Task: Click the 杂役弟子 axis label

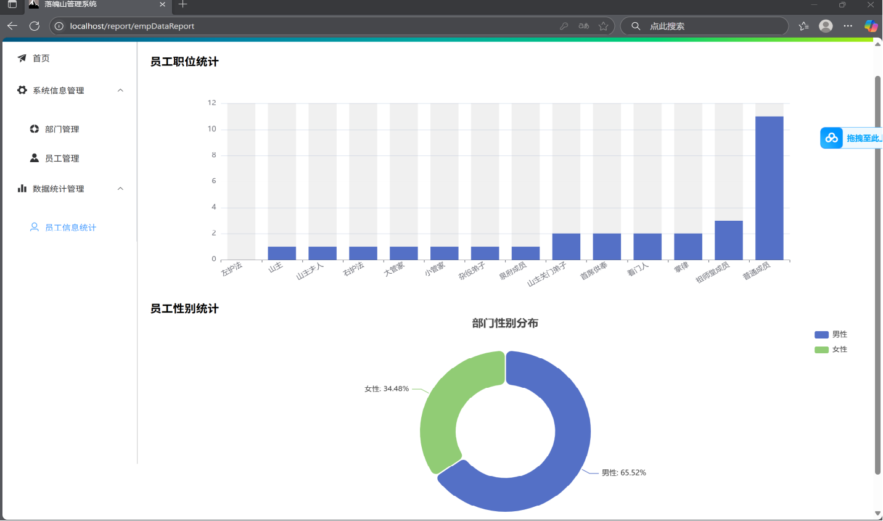Action: pyautogui.click(x=472, y=271)
